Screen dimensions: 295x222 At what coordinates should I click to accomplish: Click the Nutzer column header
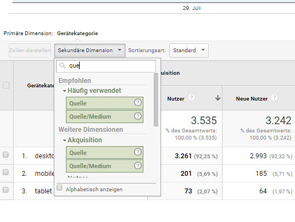coord(176,98)
